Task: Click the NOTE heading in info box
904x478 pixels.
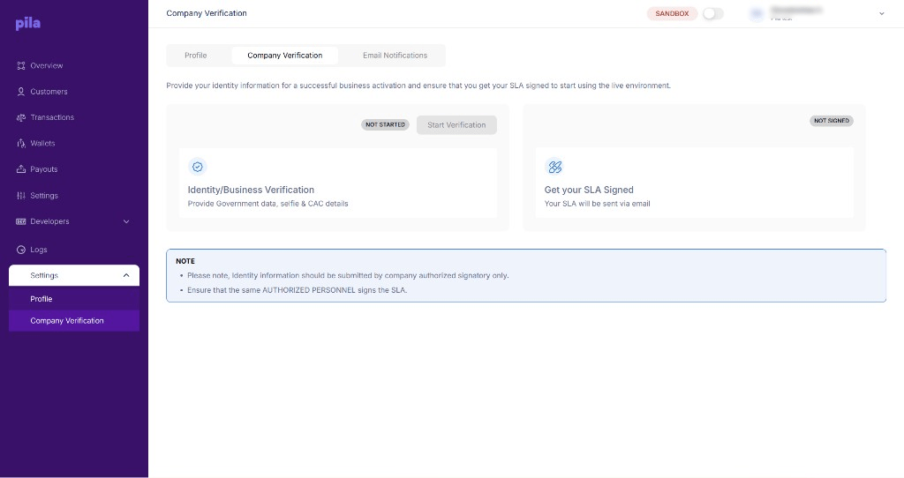Action: pos(185,261)
